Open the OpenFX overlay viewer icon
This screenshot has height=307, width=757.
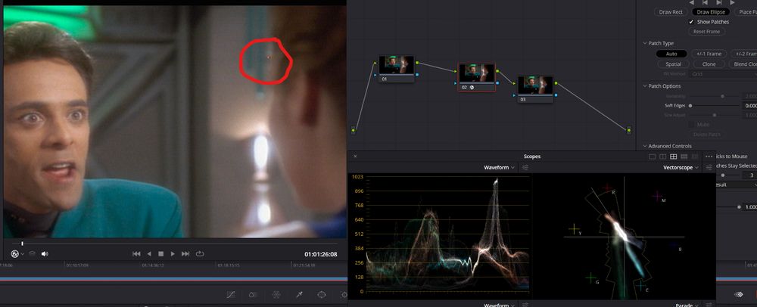[x=14, y=254]
